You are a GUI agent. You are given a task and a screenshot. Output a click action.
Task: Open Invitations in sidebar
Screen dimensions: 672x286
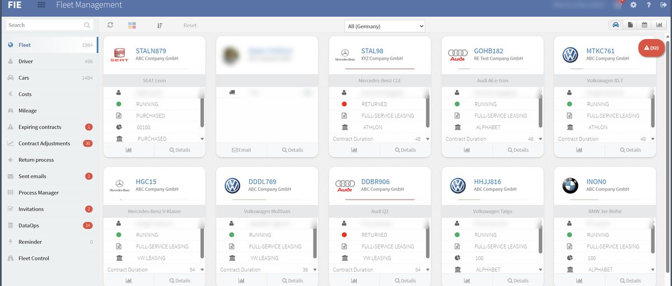coord(49,209)
